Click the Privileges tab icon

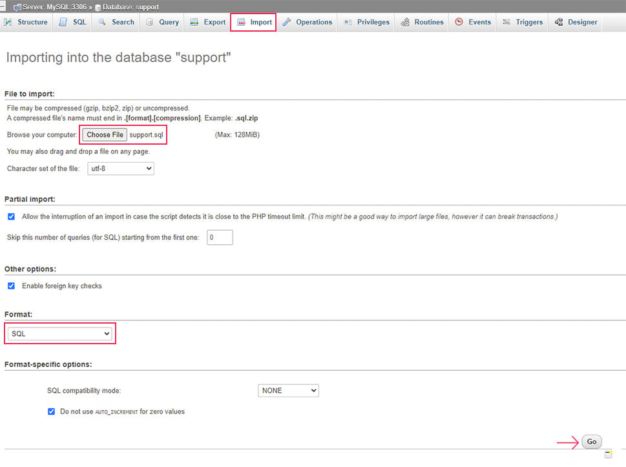coord(348,23)
